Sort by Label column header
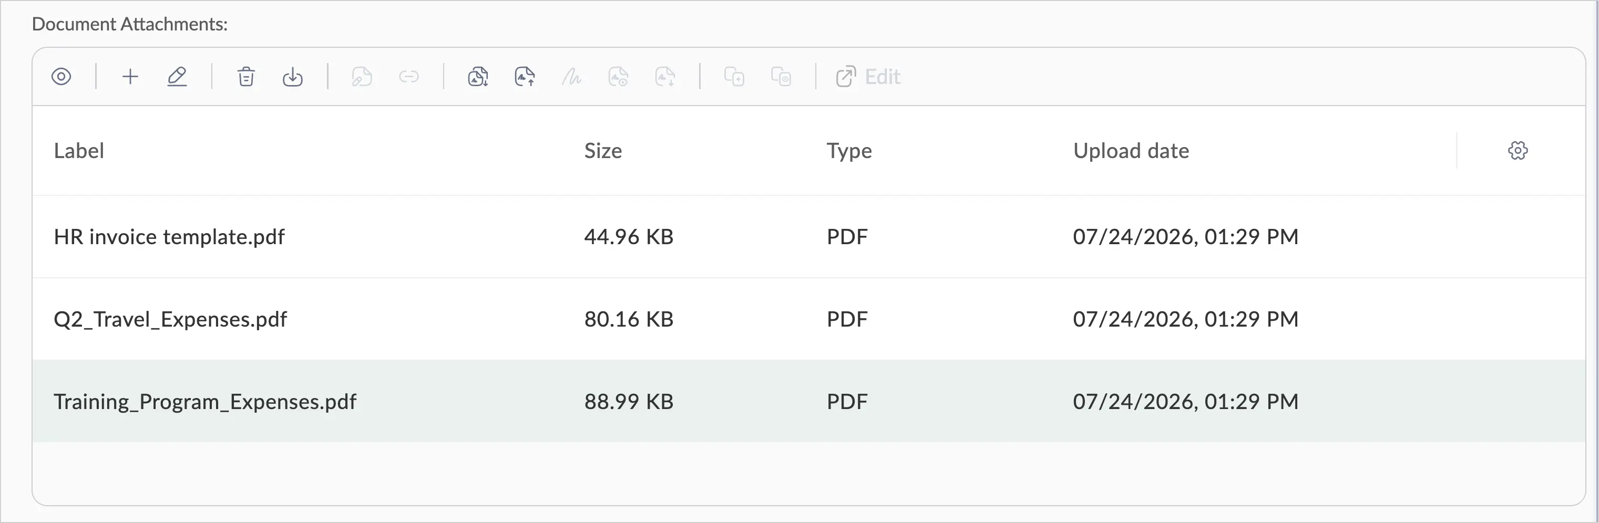1599x523 pixels. point(79,151)
